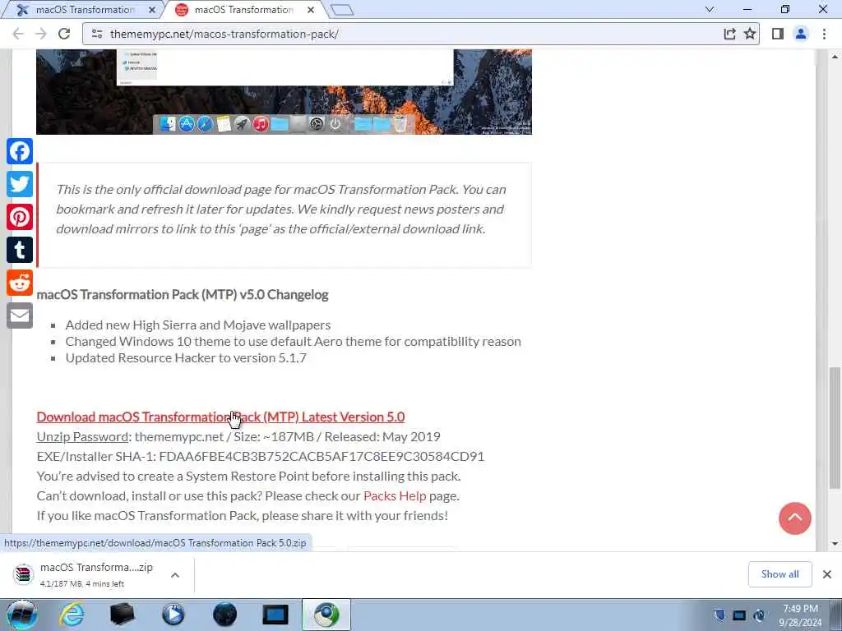Viewport: 842px width, 631px height.
Task: Click 'Added new High Sierra and Mojave wallpapers'
Action: tap(198, 325)
